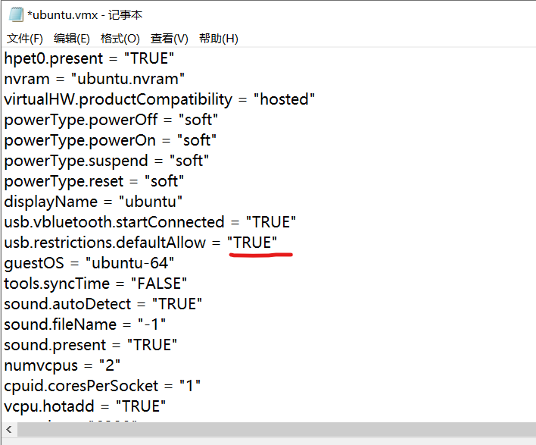Click the numvcpus = "2" line
The image size is (536, 445).
pyautogui.click(x=62, y=365)
